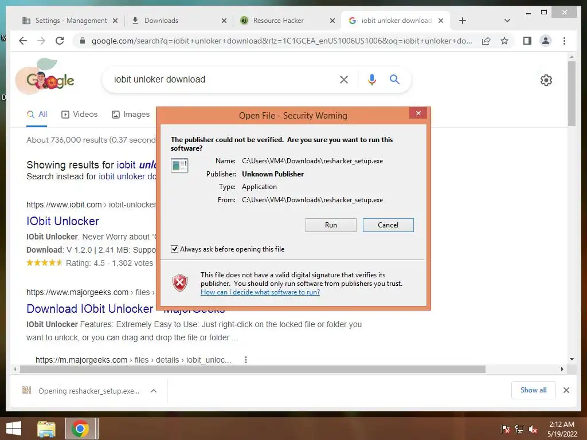This screenshot has height=440, width=587.
Task: Click Run in the Security Warning
Action: click(331, 225)
